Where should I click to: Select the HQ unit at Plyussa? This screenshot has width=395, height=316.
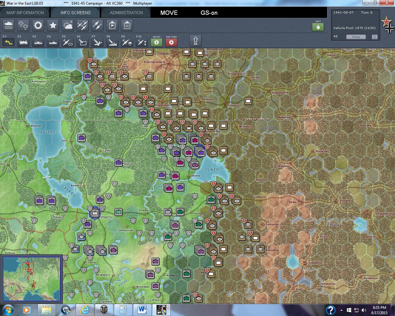pos(118,163)
